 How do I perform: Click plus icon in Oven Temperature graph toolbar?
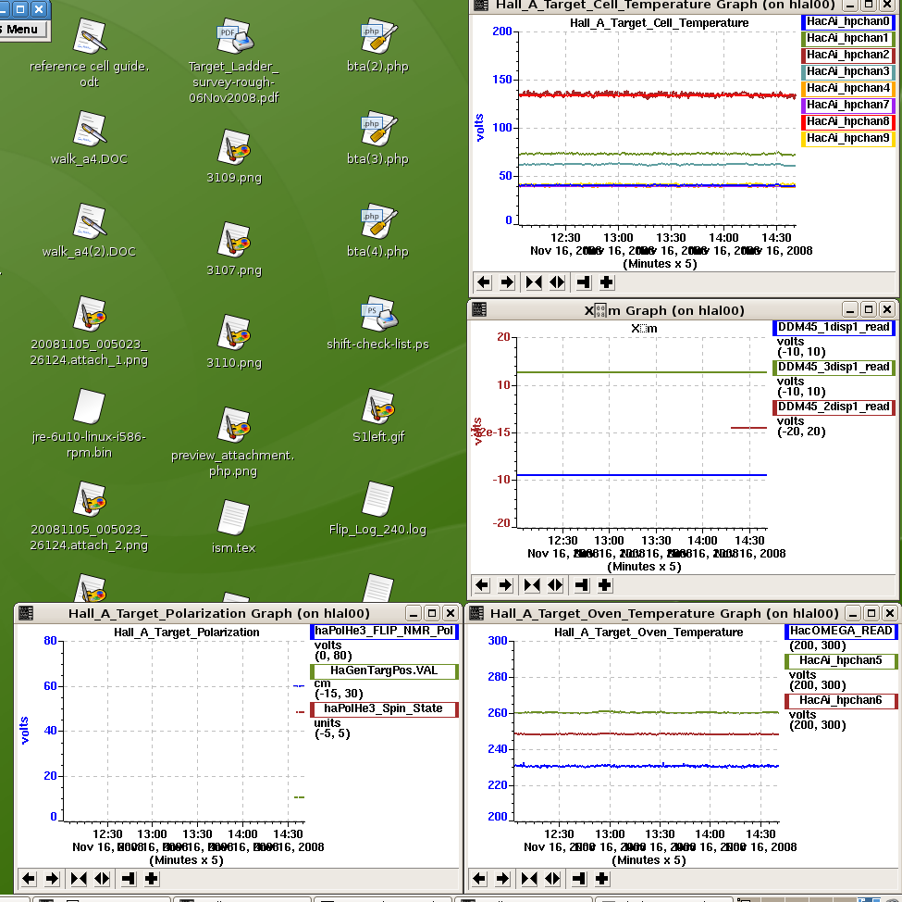click(x=602, y=878)
